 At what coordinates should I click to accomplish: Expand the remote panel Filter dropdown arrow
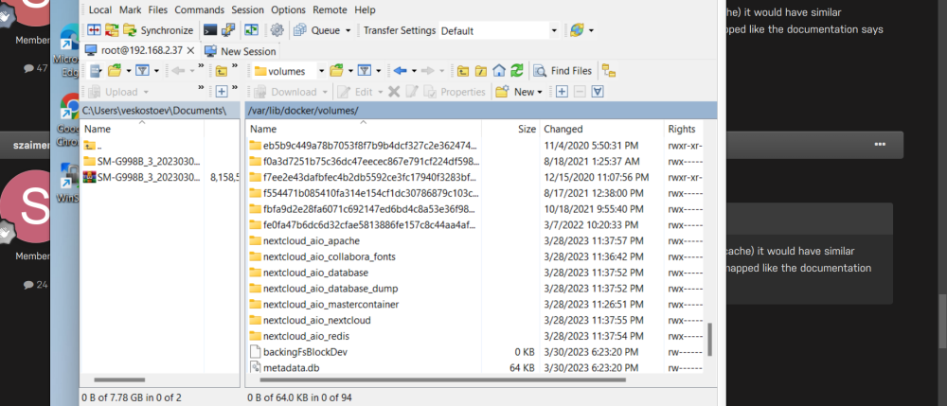point(378,71)
